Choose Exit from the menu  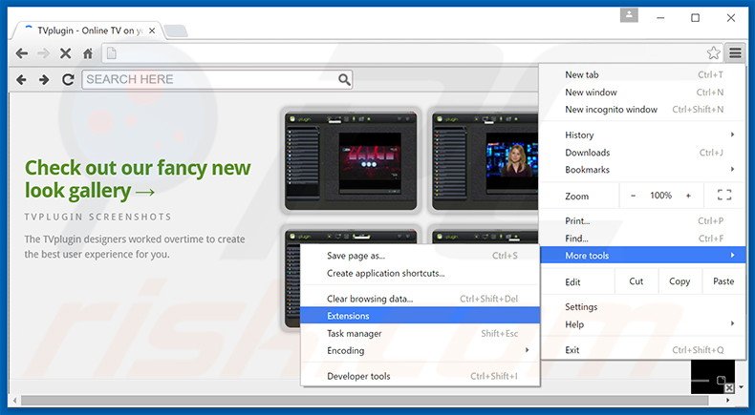(644, 350)
